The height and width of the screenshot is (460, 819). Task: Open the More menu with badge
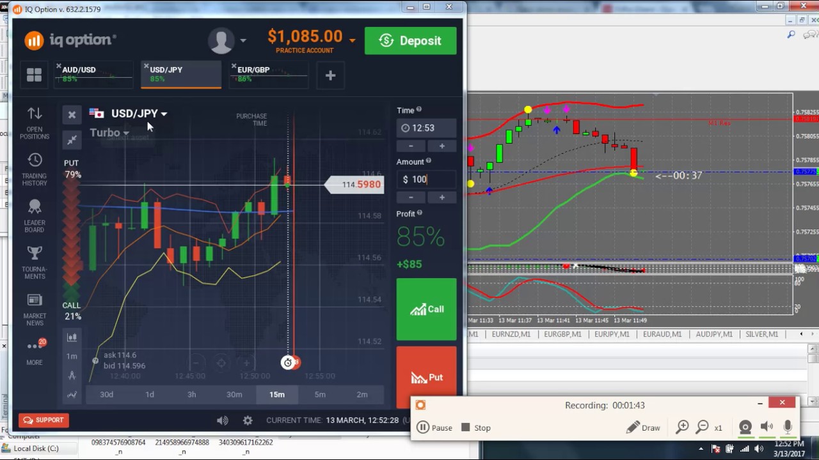tap(35, 351)
